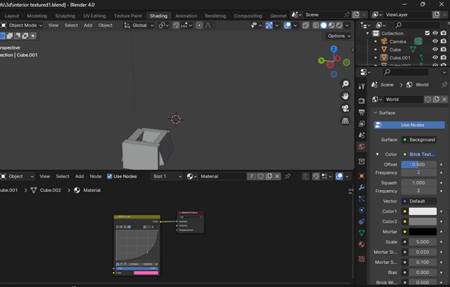This screenshot has width=450, height=287.
Task: Open the World properties tab icon
Action: (361, 147)
